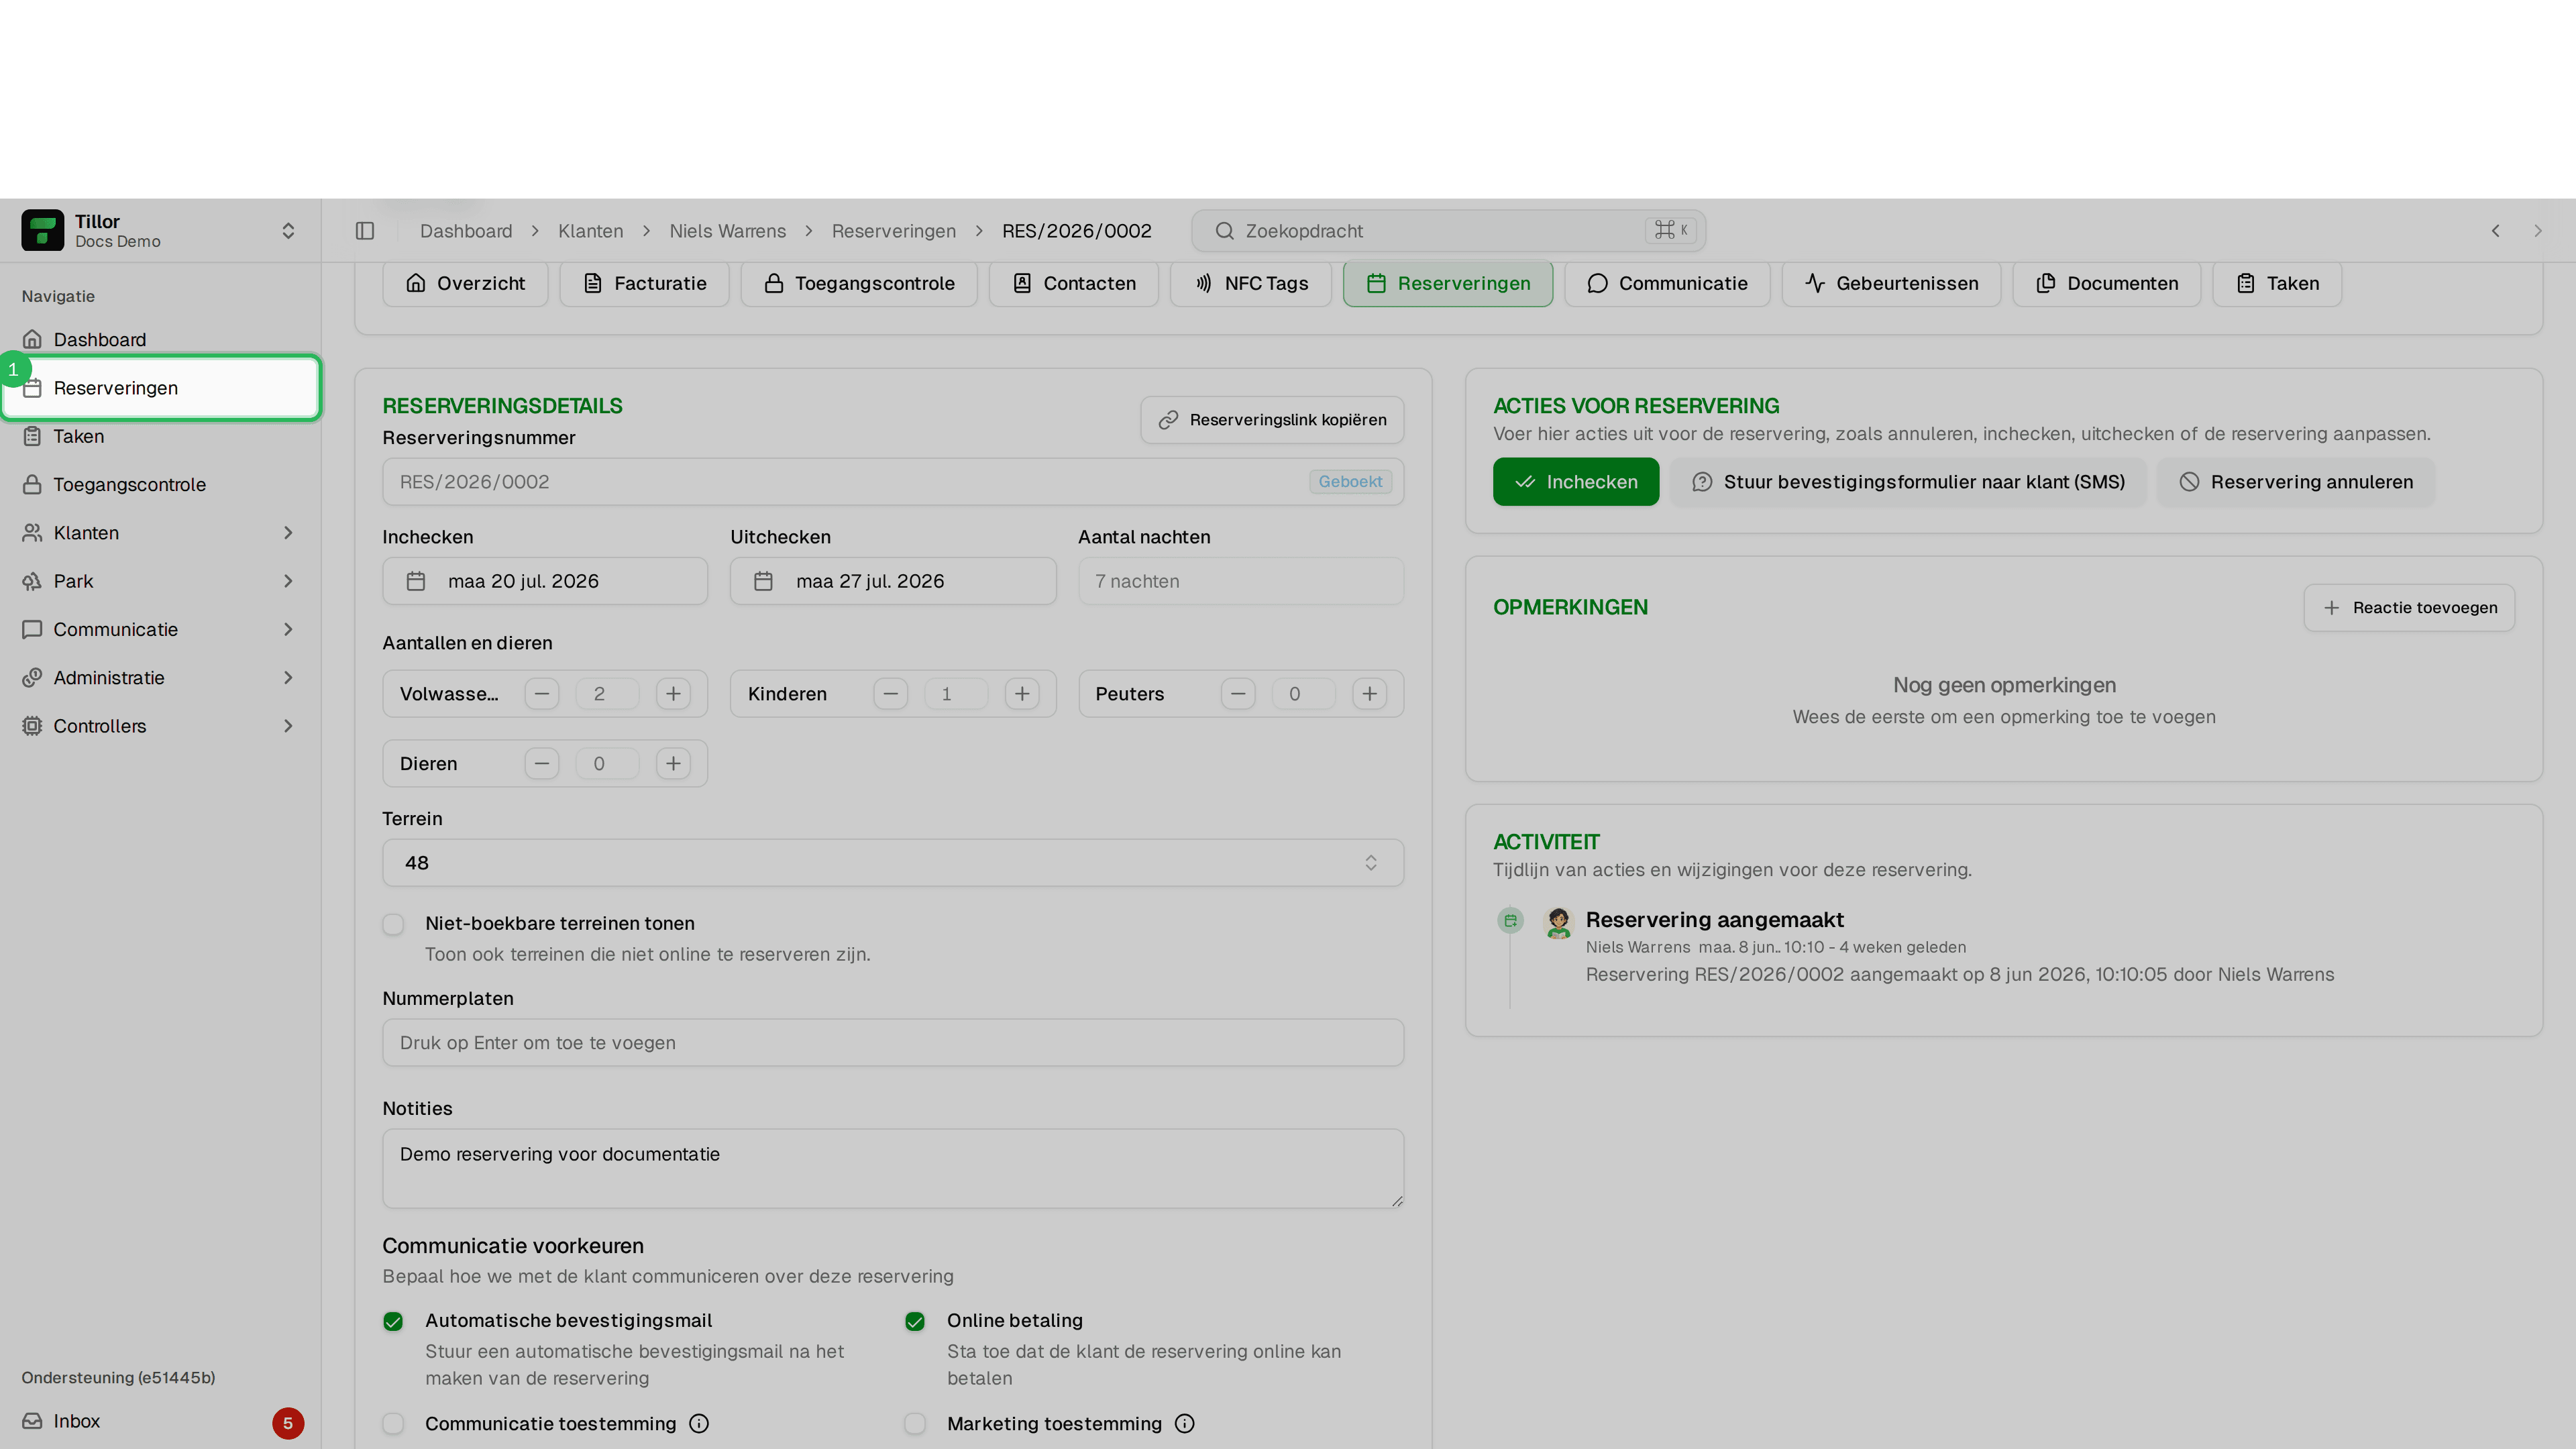Click the Uitchecken date calendar icon
Image resolution: width=2576 pixels, height=1449 pixels.
pos(763,581)
